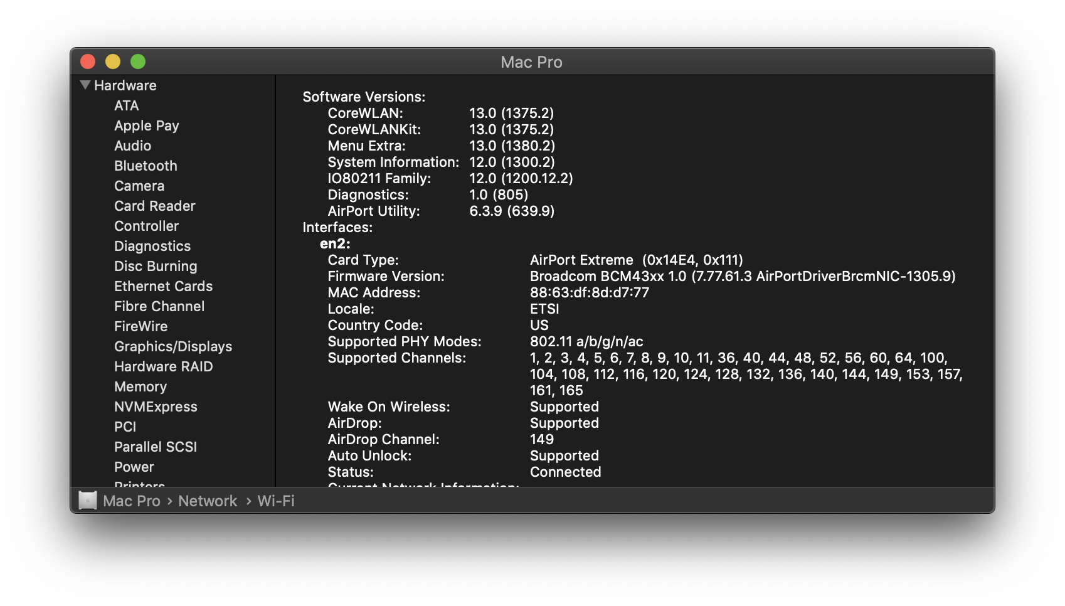Click the Status value Connected
The width and height of the screenshot is (1065, 606).
click(x=566, y=472)
